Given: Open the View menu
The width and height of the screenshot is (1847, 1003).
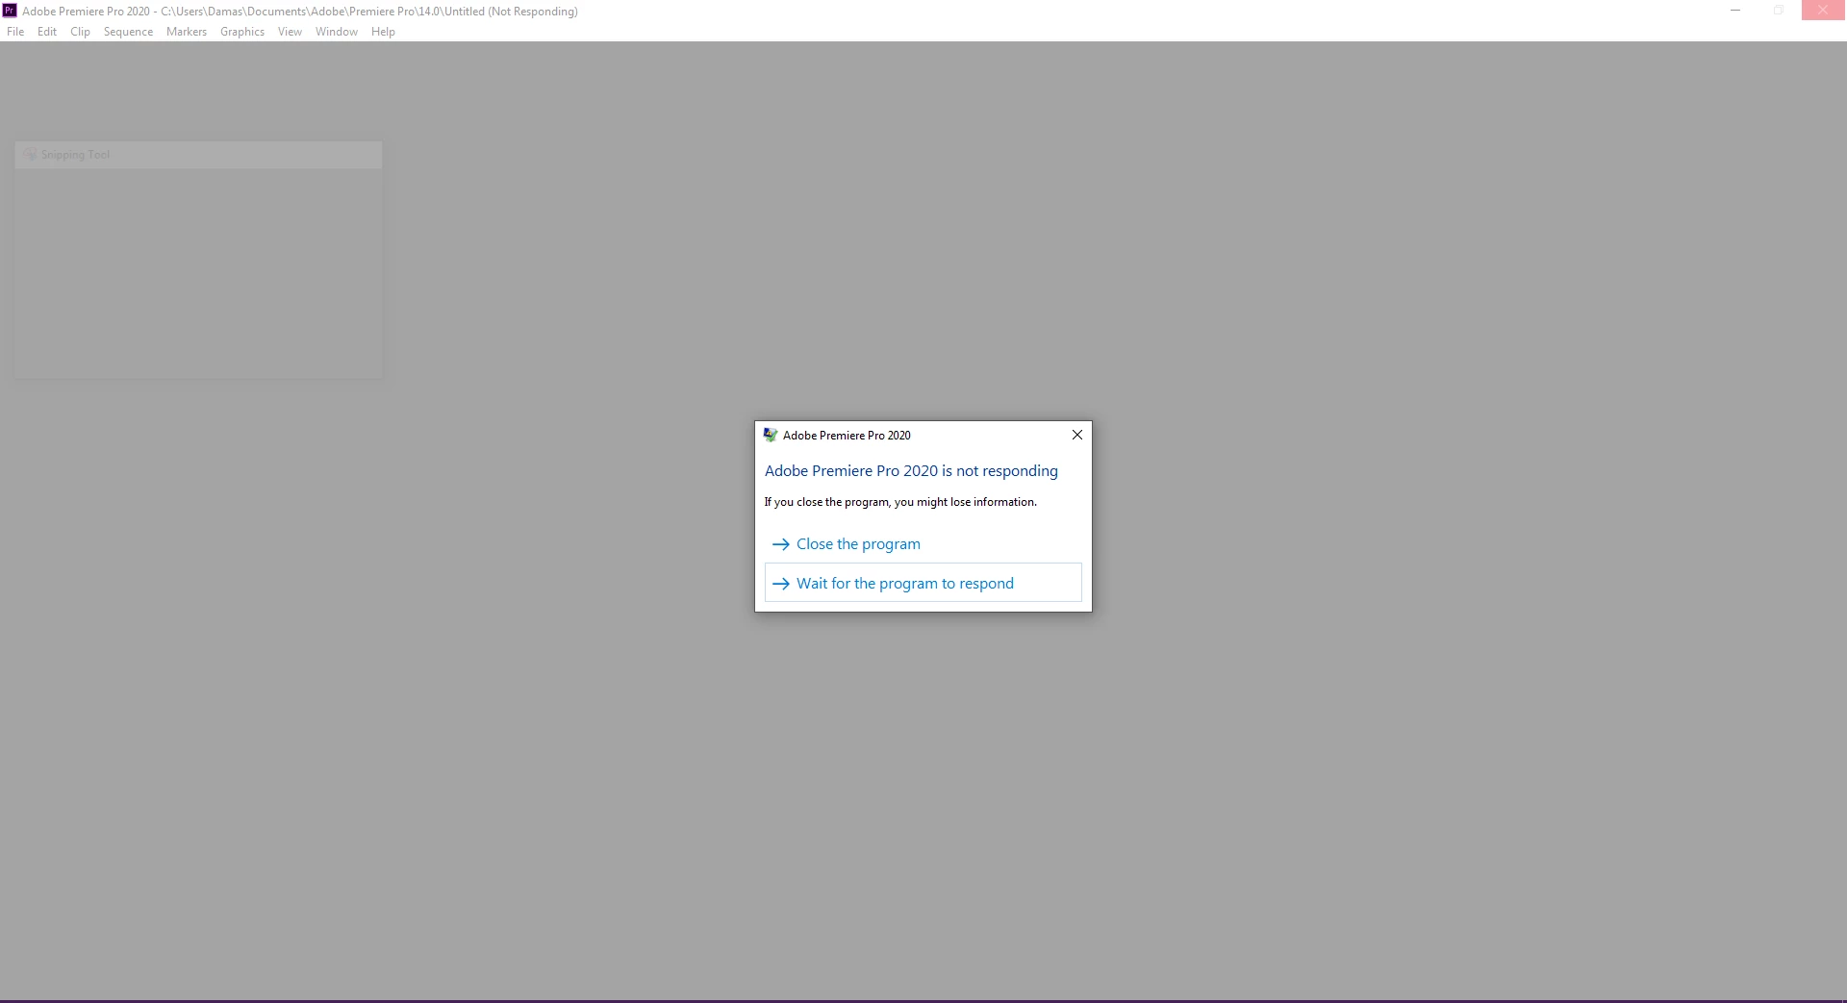Looking at the screenshot, I should click(x=290, y=32).
